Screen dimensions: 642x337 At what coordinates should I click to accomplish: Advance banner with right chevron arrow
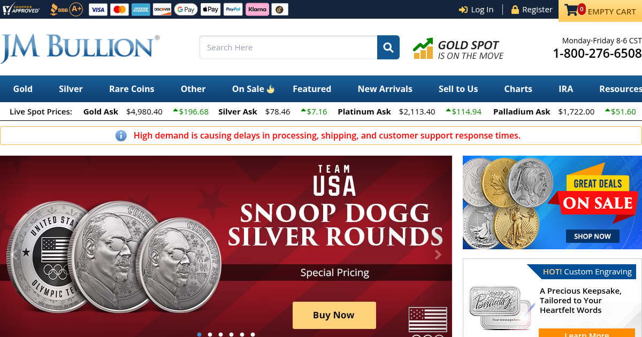click(x=438, y=255)
